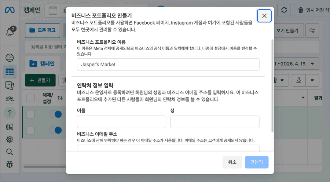Open account overview gauge icon
Image resolution: width=330 pixels, height=182 pixels.
10,58
